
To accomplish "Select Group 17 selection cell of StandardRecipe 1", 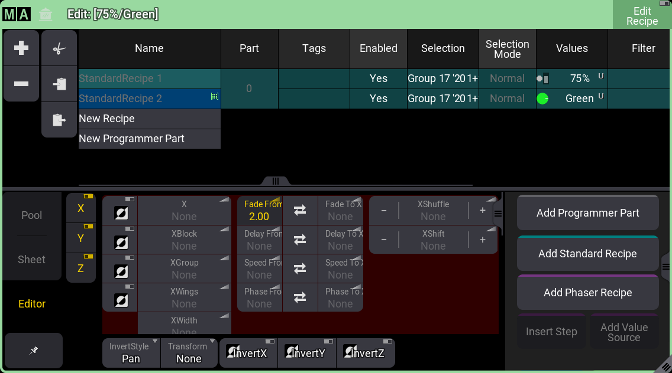I will pyautogui.click(x=442, y=78).
